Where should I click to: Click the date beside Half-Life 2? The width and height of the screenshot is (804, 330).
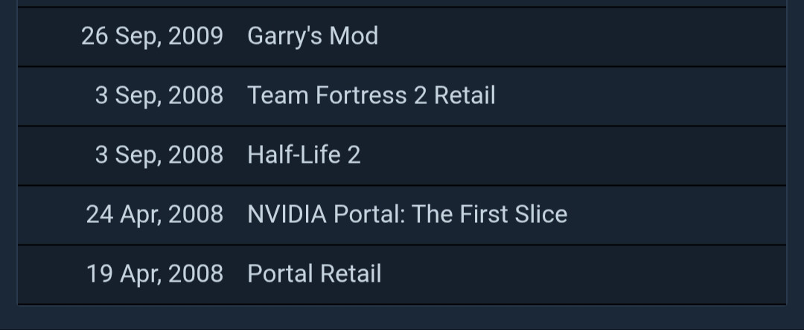coord(159,155)
